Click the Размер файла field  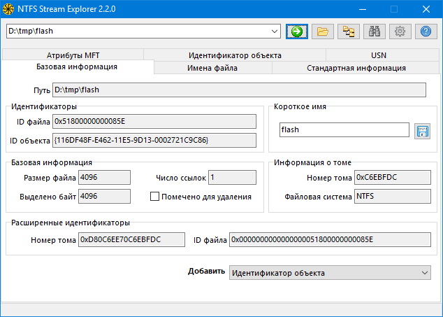point(104,178)
